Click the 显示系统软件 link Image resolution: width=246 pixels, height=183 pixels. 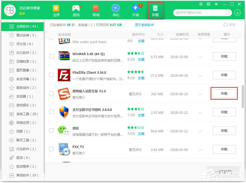144,25
